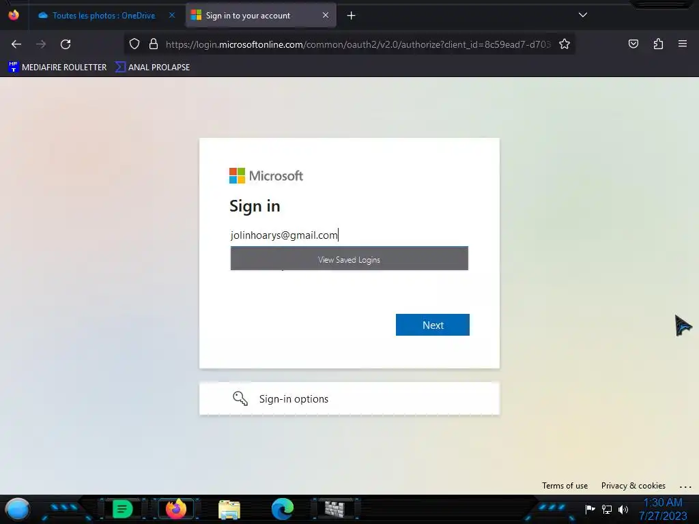This screenshot has width=699, height=524.
Task: Close the Sign in to your account tab
Action: [x=326, y=15]
